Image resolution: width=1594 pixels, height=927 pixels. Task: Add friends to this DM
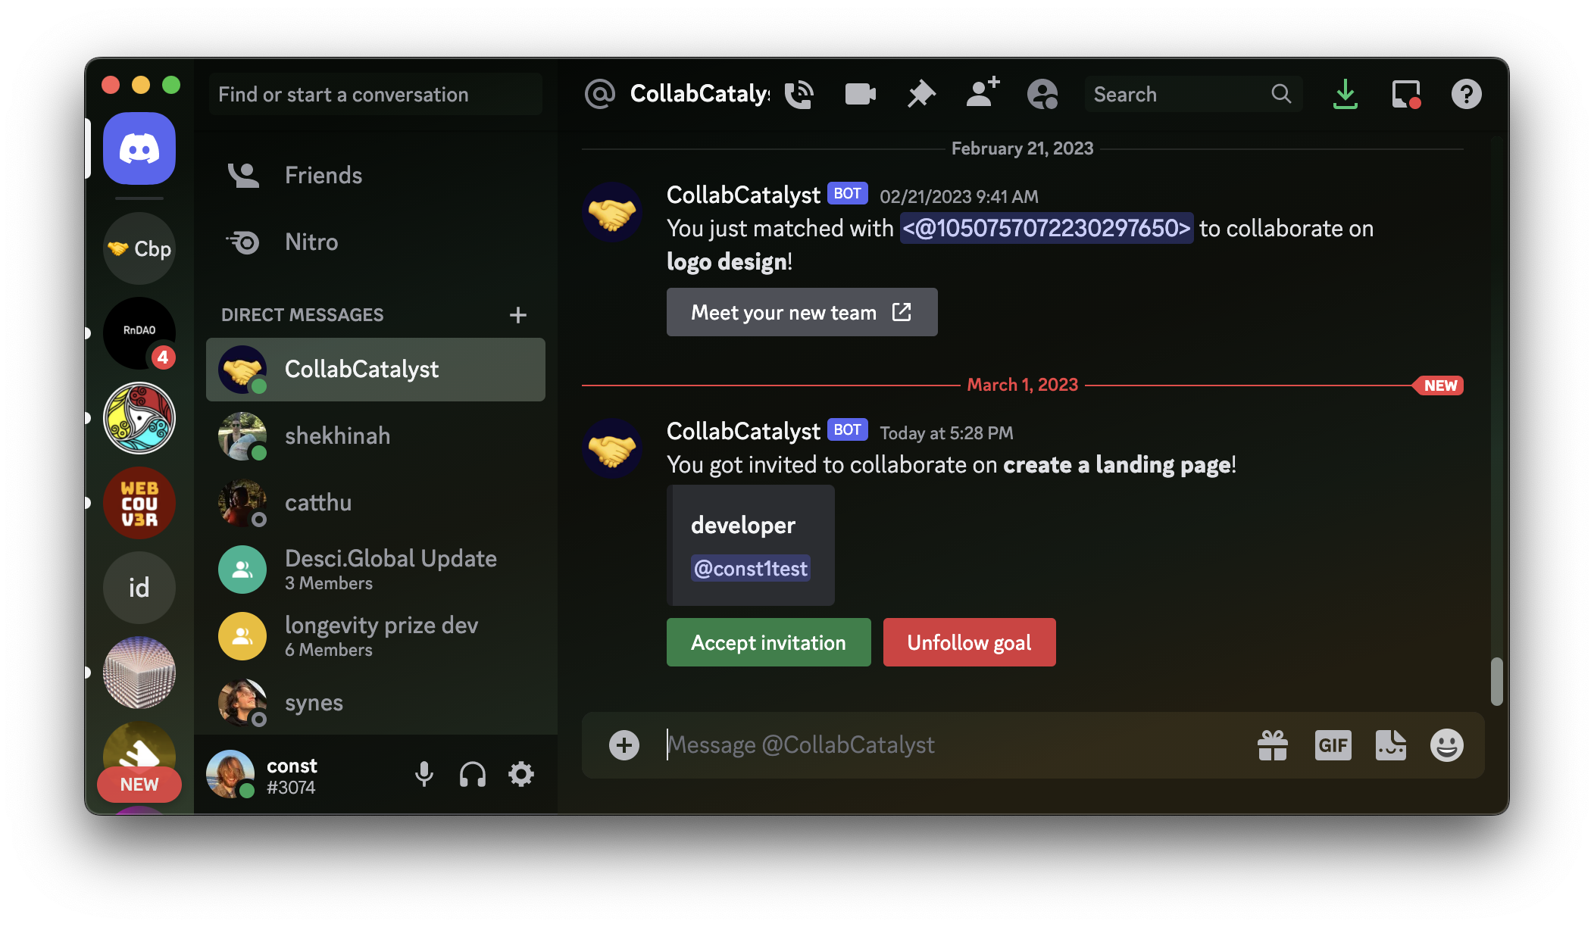point(983,93)
